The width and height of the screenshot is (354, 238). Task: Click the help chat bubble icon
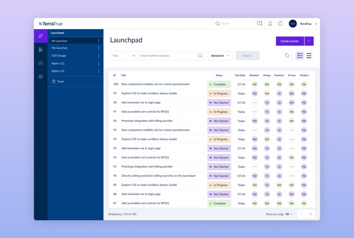(x=260, y=24)
